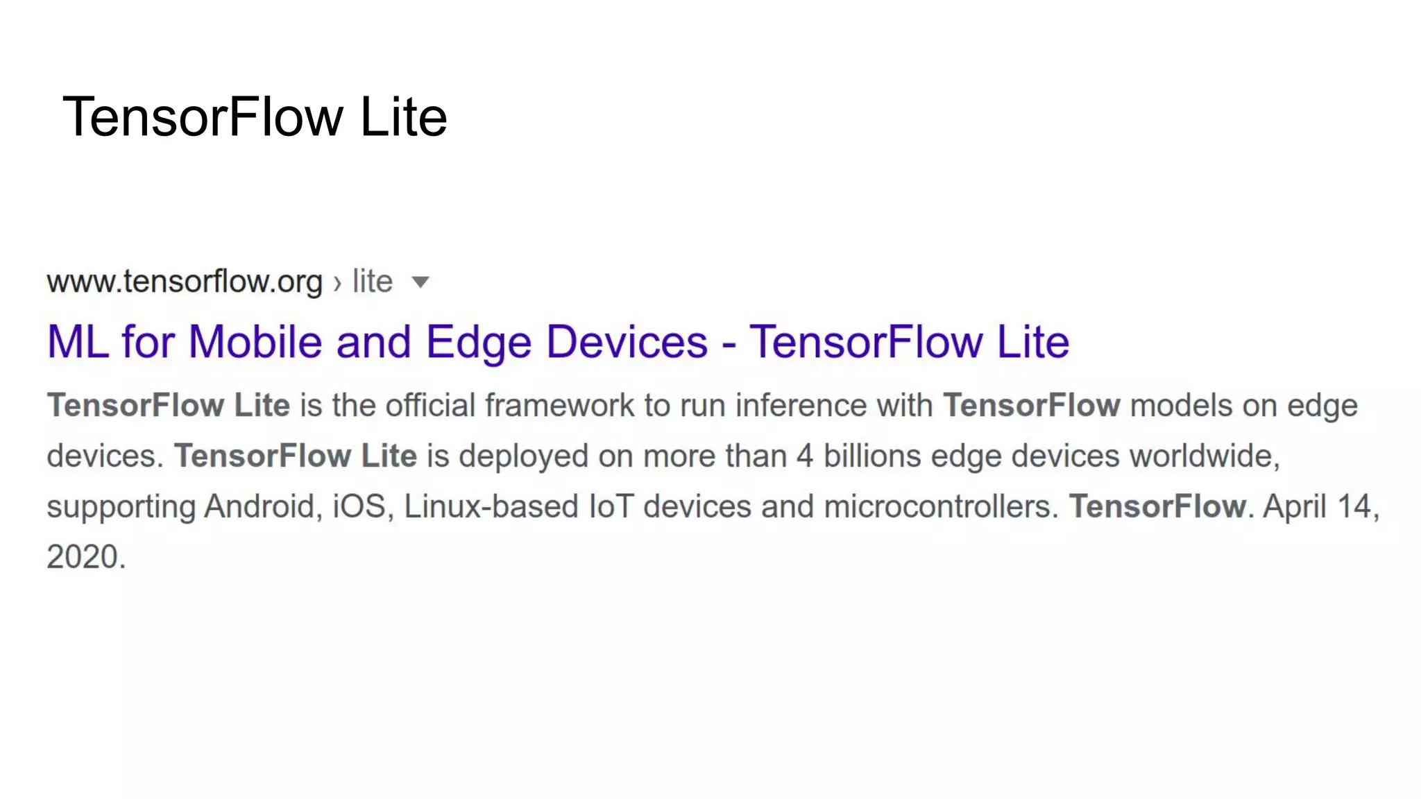Click the April 14 date text
Viewport: 1421px width, 799px height.
(x=1320, y=507)
